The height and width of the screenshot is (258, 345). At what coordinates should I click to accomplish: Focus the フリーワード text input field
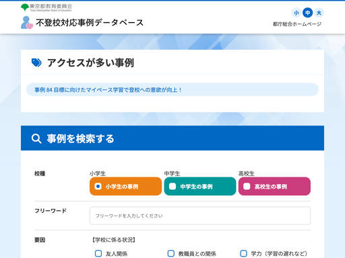point(200,216)
